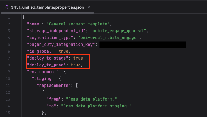Click the closing brace on line 15

[x=43, y=113]
